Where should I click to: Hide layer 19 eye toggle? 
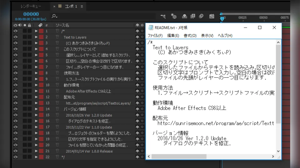pyautogui.click(x=16, y=139)
